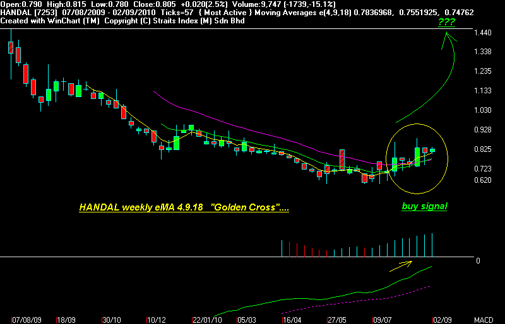Screen dimensions: 505x324
Task: Click the 1.338 price axis label
Action: pyautogui.click(x=483, y=52)
